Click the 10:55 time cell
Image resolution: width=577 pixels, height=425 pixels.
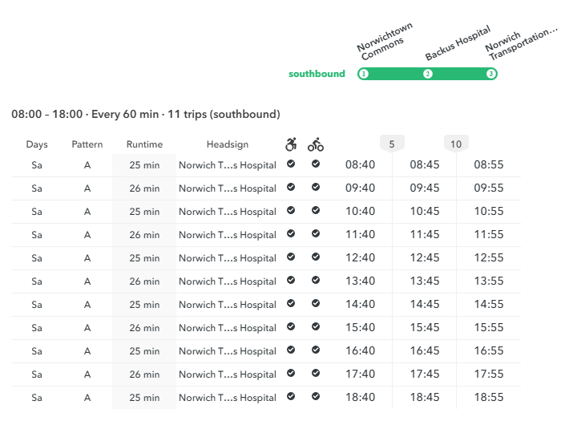pos(489,211)
